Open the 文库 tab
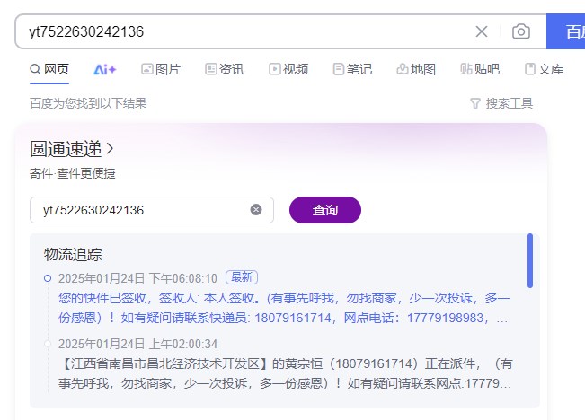Image resolution: width=585 pixels, height=420 pixels. pyautogui.click(x=544, y=69)
